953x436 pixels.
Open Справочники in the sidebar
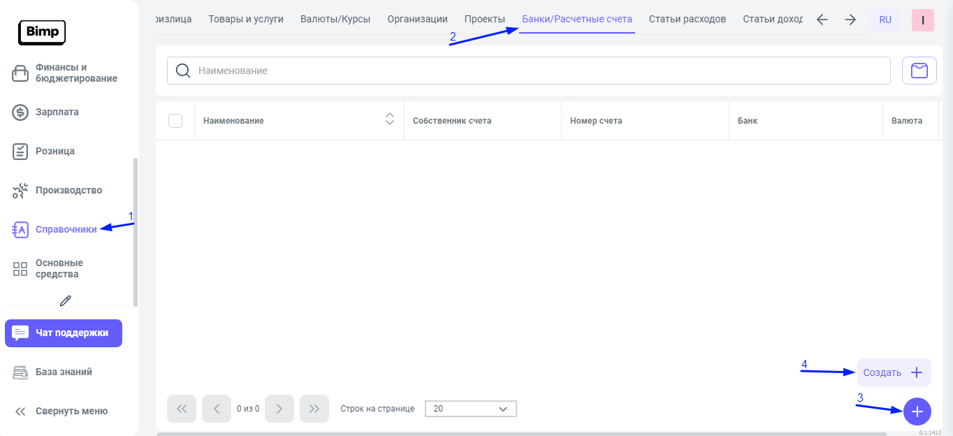pyautogui.click(x=66, y=229)
